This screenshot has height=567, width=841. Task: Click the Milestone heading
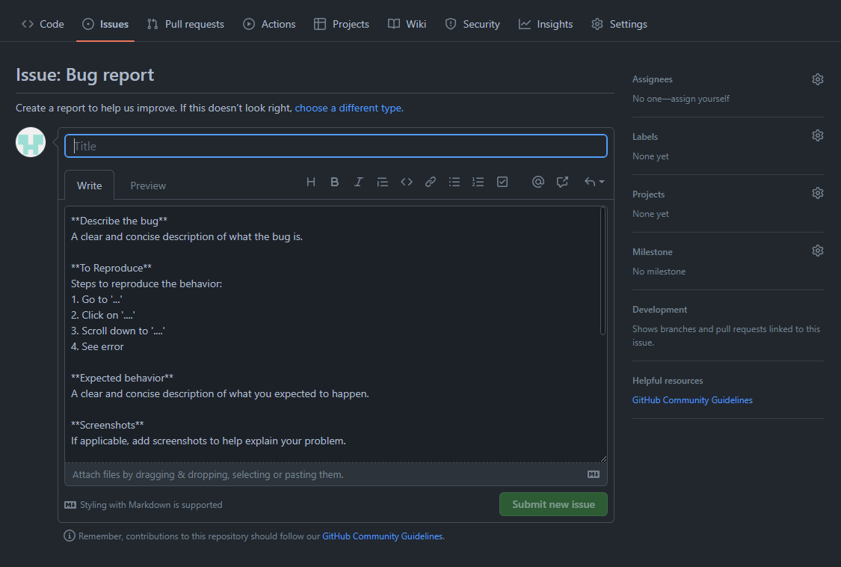(x=652, y=252)
